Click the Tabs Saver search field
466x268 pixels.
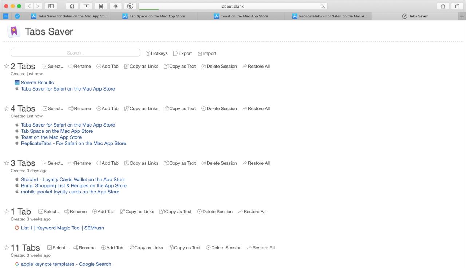pyautogui.click(x=75, y=53)
